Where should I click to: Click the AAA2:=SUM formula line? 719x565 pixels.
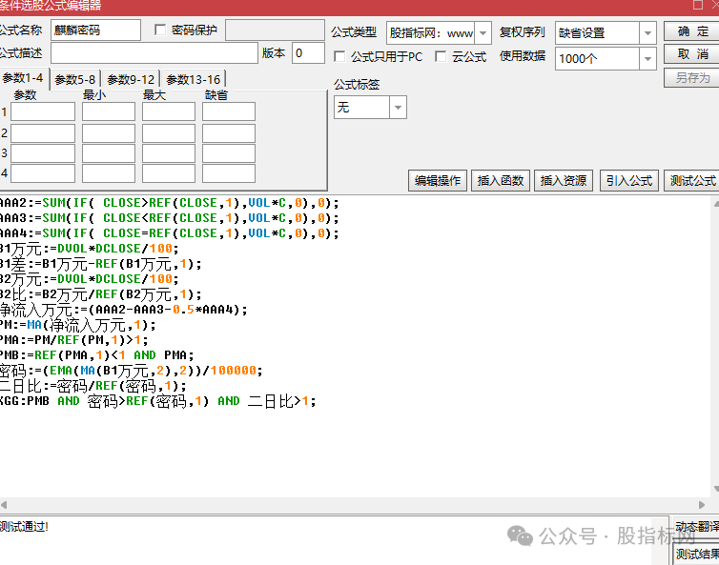click(x=169, y=203)
